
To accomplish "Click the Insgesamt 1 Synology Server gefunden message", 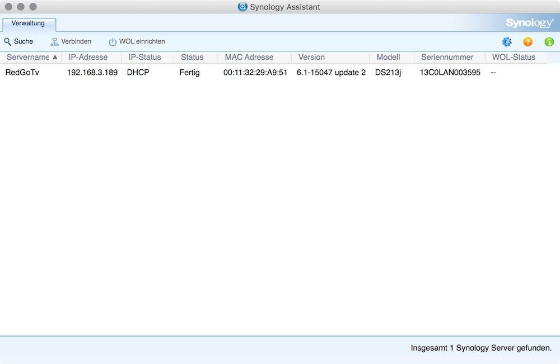I will pos(481,348).
